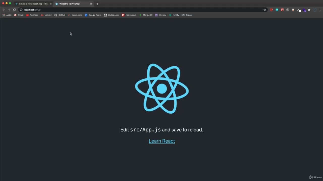This screenshot has height=181, width=323.
Task: Click the browser forward arrow
Action: tap(9, 10)
